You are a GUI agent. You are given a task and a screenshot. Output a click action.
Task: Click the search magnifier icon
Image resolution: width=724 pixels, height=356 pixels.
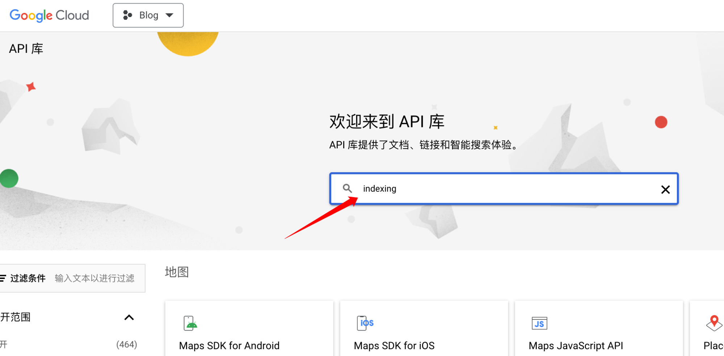point(347,188)
